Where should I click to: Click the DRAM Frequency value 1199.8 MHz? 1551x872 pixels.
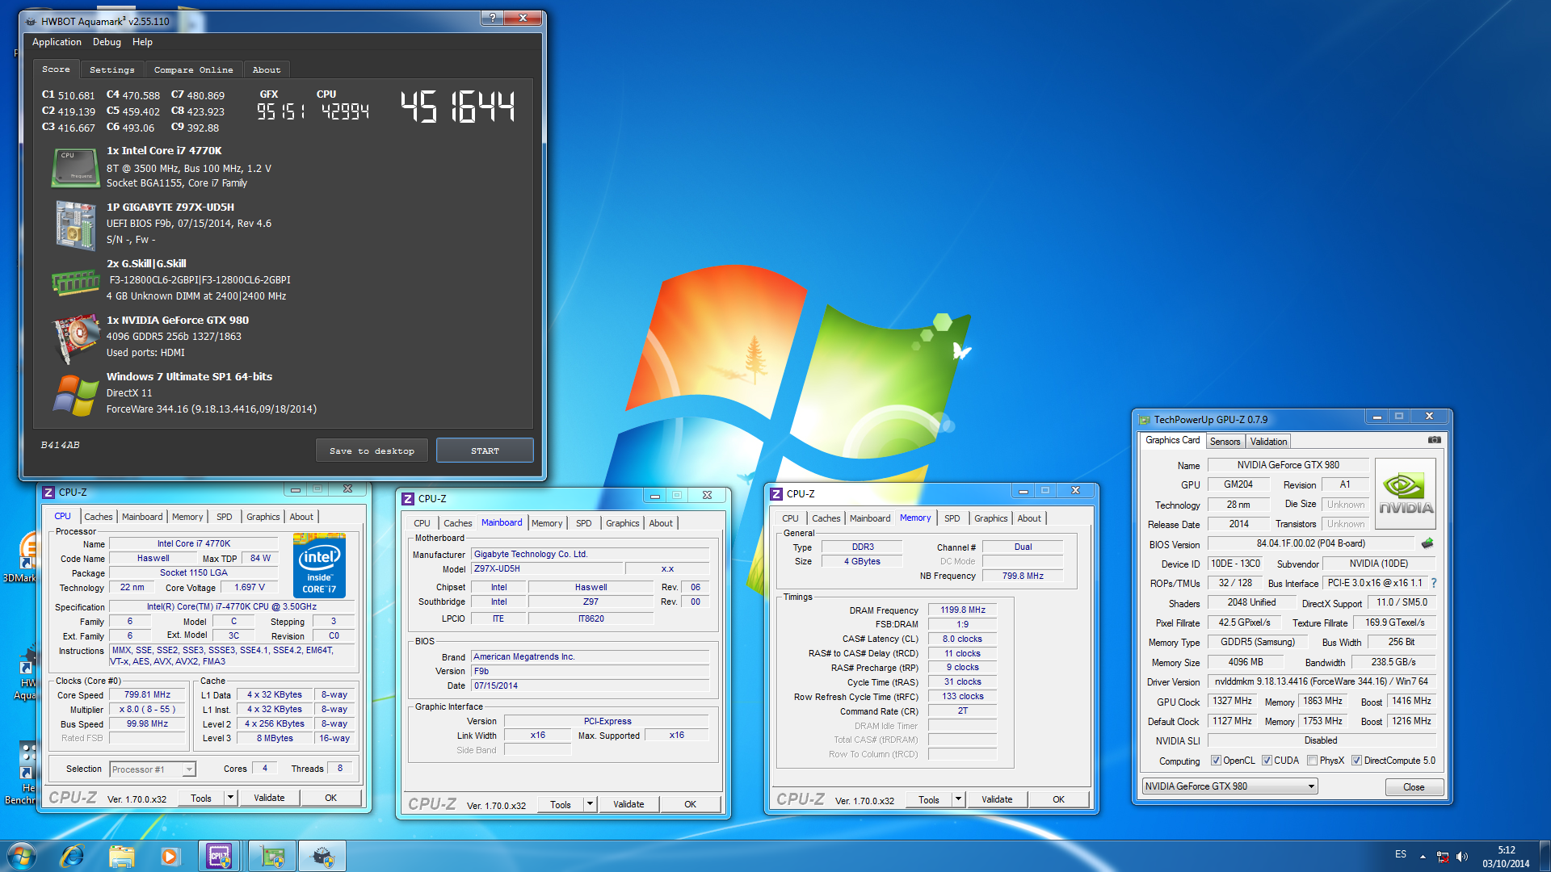963,610
